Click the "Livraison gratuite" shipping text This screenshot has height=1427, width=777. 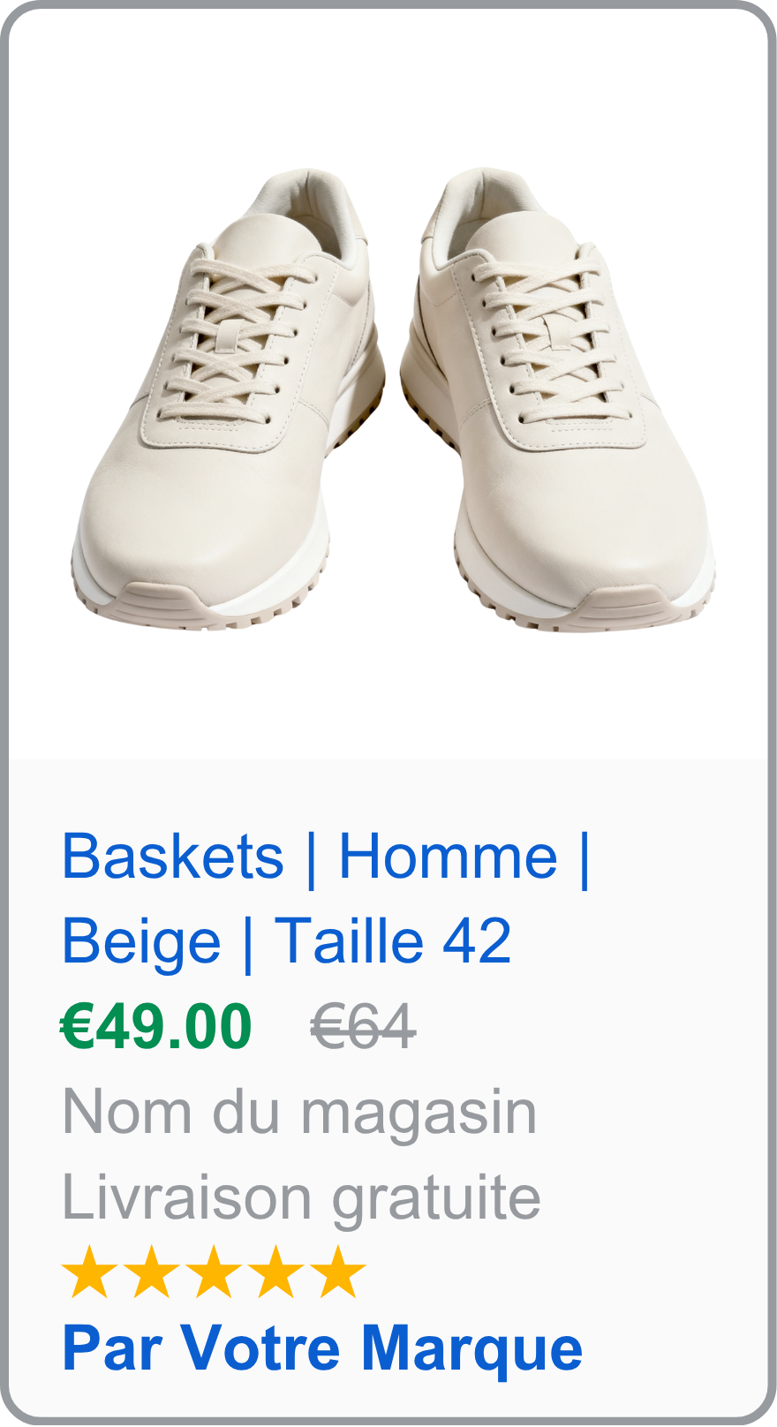pyautogui.click(x=301, y=1197)
